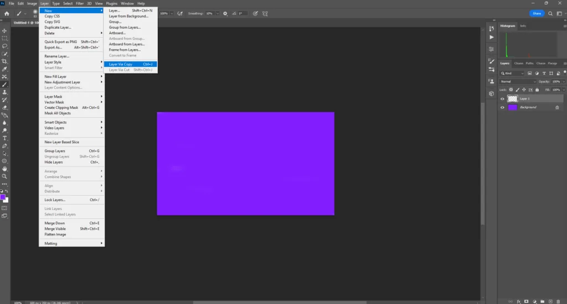The image size is (567, 304).
Task: Toggle lock all padlock icon
Action: (537, 90)
